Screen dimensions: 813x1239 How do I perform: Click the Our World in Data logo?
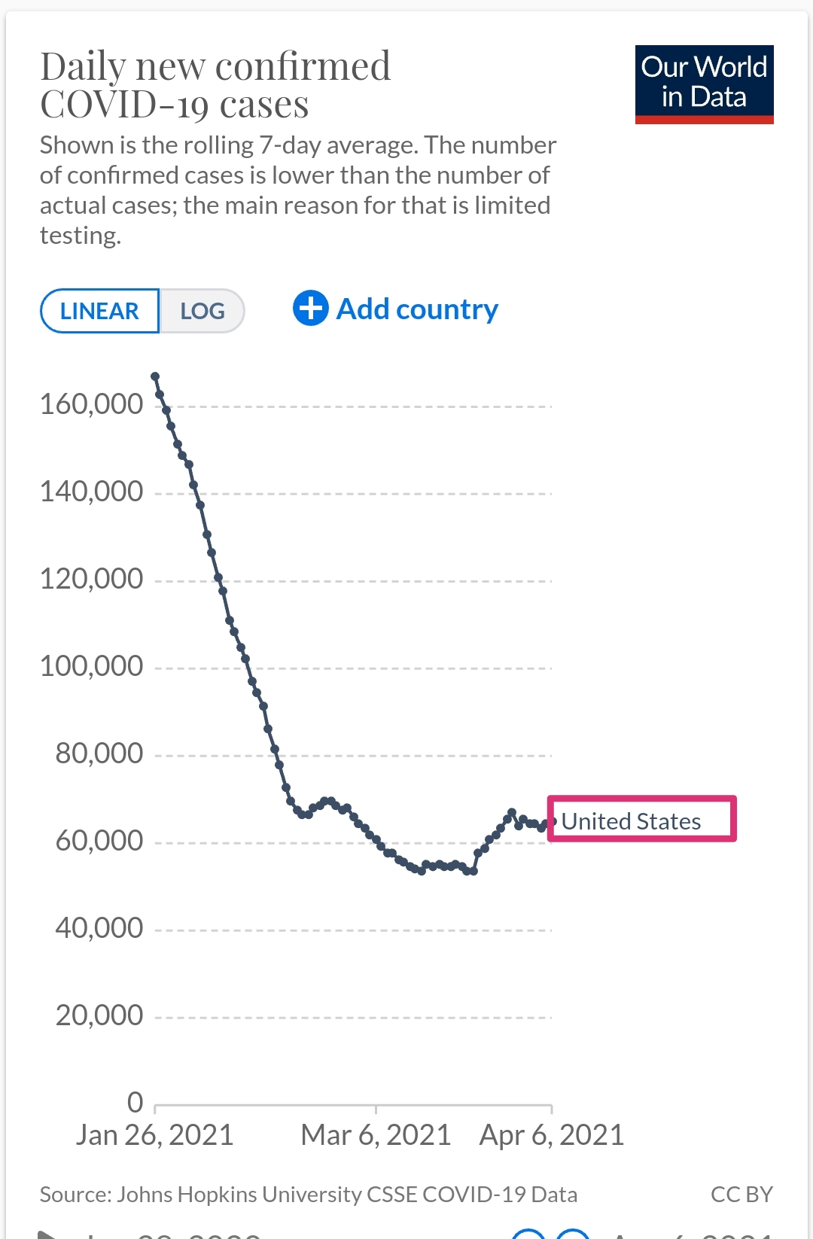point(704,84)
